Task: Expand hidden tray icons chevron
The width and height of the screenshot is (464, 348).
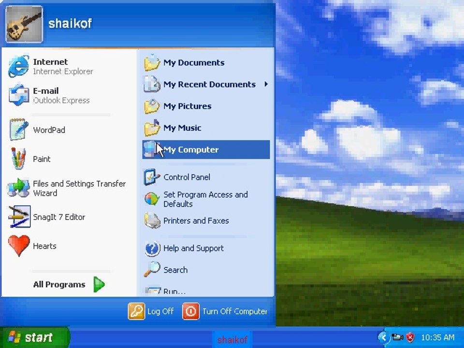Action: coord(383,337)
